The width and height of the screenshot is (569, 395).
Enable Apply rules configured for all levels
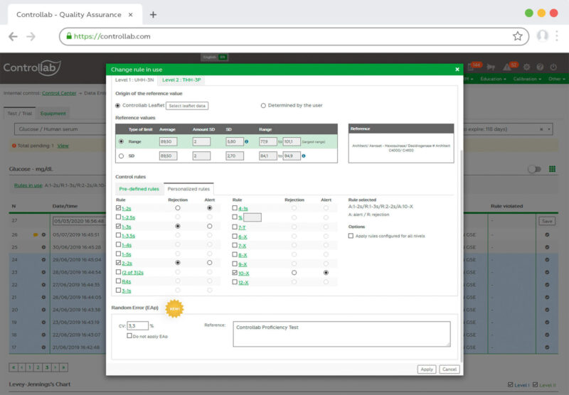[351, 236]
